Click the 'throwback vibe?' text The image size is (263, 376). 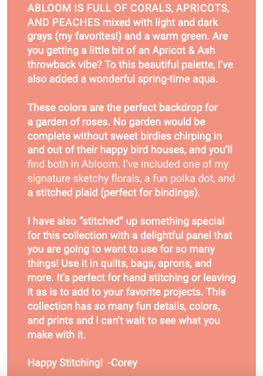coord(65,65)
